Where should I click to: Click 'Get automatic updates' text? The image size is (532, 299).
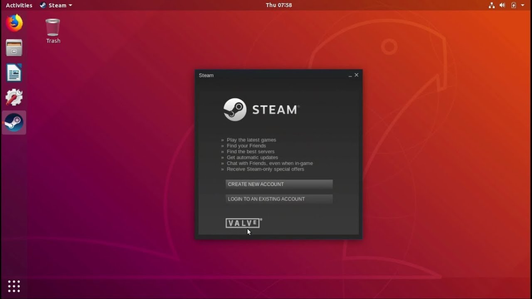tap(252, 157)
